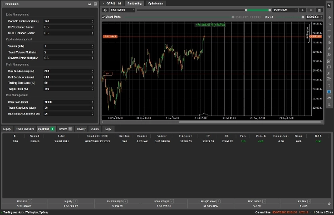Click info icon next to Equity

click(x=75, y=201)
